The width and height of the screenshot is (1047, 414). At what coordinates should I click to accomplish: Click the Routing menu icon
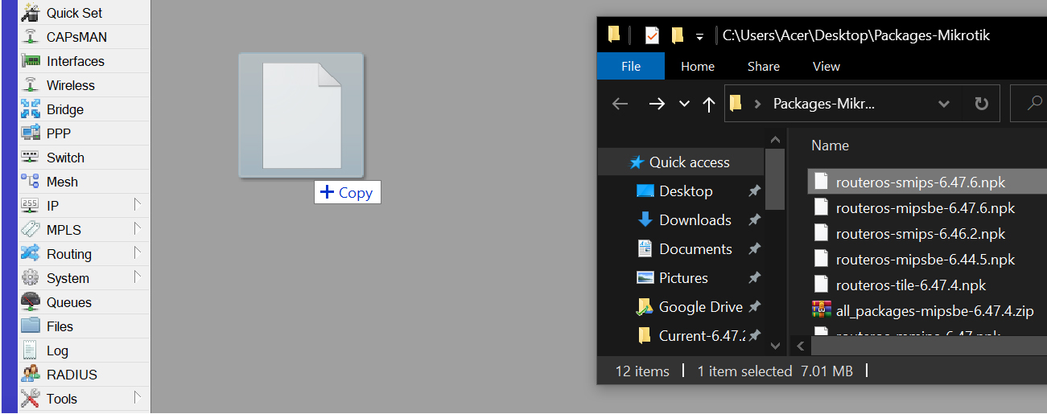tap(31, 254)
